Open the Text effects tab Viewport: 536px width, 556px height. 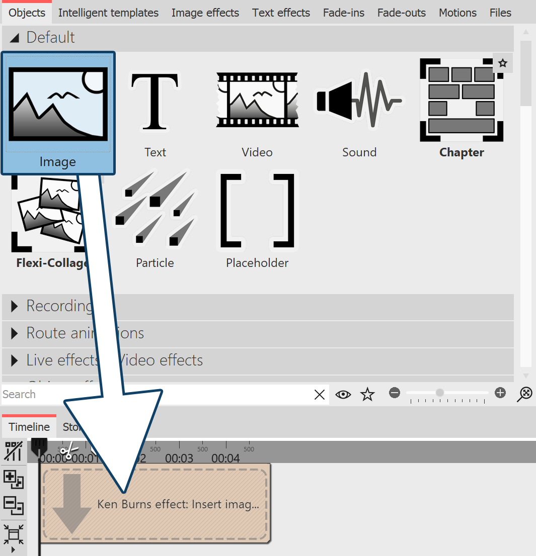(281, 13)
